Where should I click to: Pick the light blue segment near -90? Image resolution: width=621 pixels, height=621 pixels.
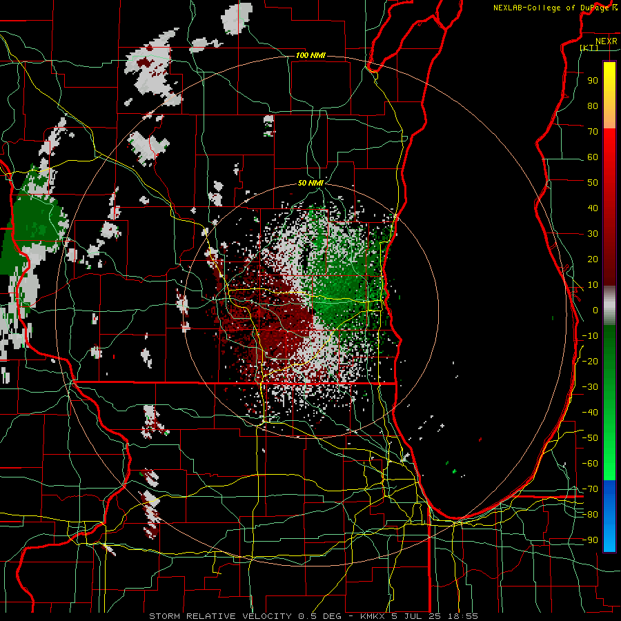(609, 537)
